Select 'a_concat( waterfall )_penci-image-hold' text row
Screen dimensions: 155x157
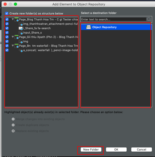click(x=50, y=50)
